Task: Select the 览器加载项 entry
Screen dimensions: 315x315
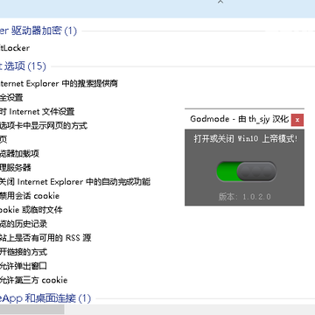Action: click(19, 154)
